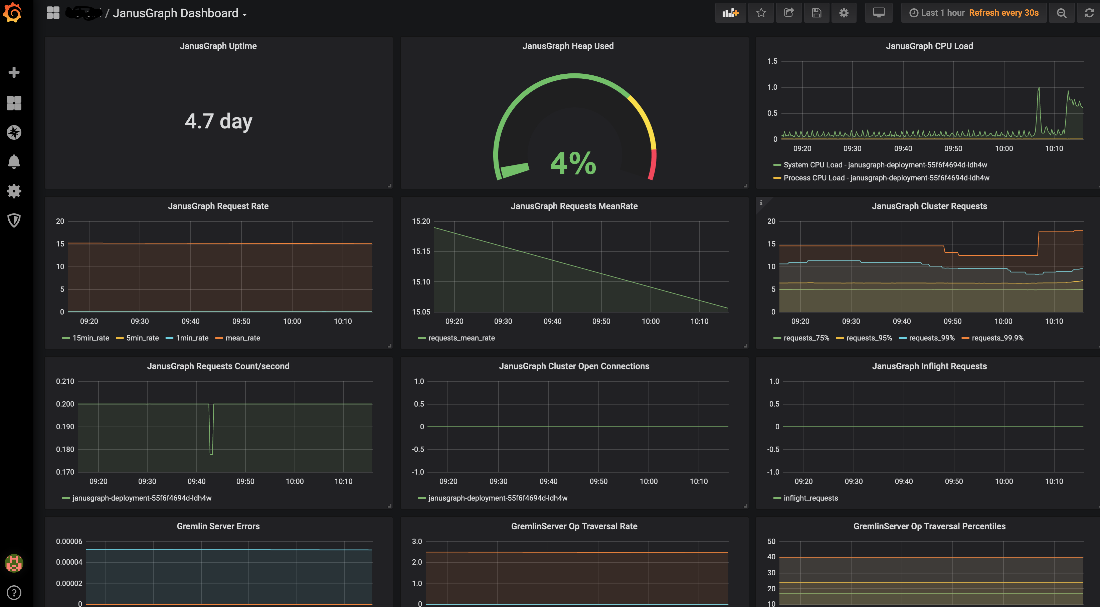Click the zoom out time range icon
The height and width of the screenshot is (607, 1100).
[x=1062, y=13]
